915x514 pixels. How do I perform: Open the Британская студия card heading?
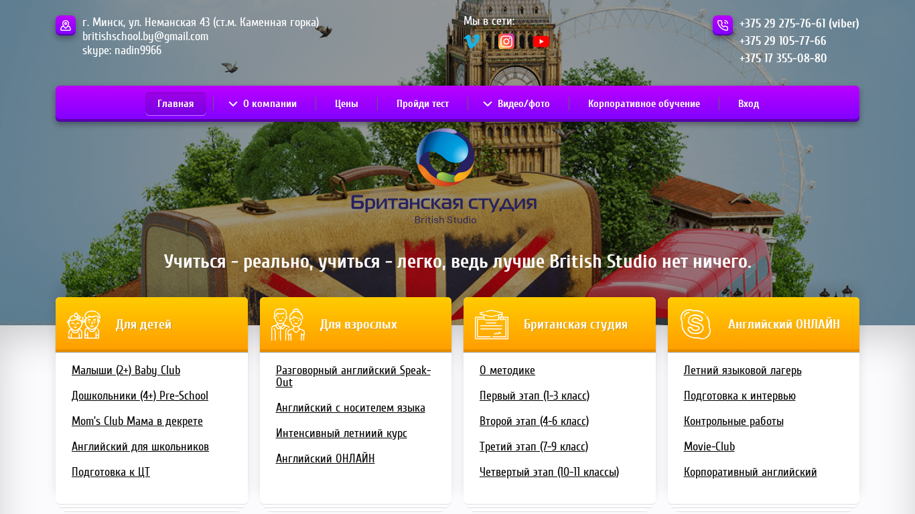[x=575, y=325]
